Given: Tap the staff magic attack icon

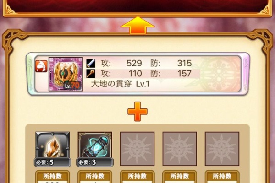Looking at the screenshot, I should tap(91, 74).
